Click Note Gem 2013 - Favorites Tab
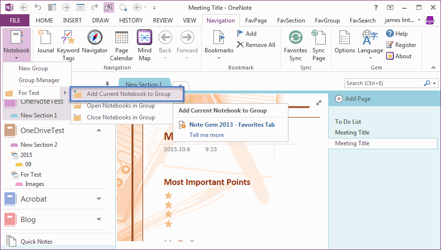 click(x=232, y=125)
